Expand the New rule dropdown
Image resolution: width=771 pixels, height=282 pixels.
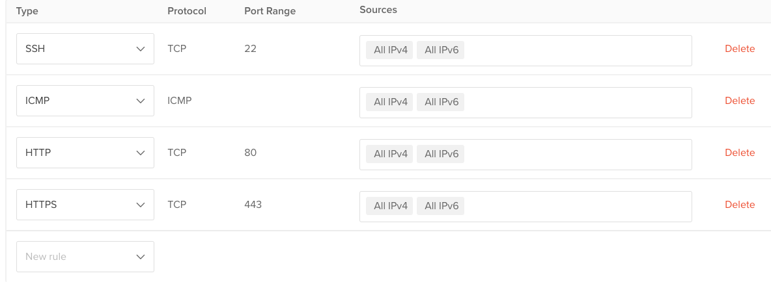tap(85, 257)
